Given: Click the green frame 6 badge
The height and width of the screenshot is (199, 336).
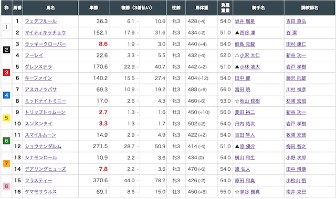Looking at the screenshot, I should tap(6, 141).
